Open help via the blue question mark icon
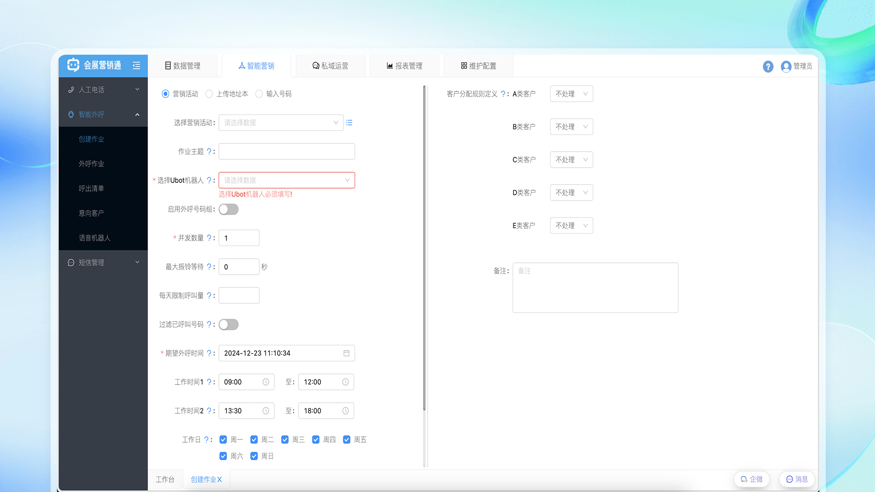Viewport: 875px width, 492px height. (x=768, y=67)
